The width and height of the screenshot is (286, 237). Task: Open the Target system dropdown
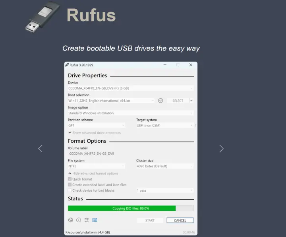click(x=165, y=125)
